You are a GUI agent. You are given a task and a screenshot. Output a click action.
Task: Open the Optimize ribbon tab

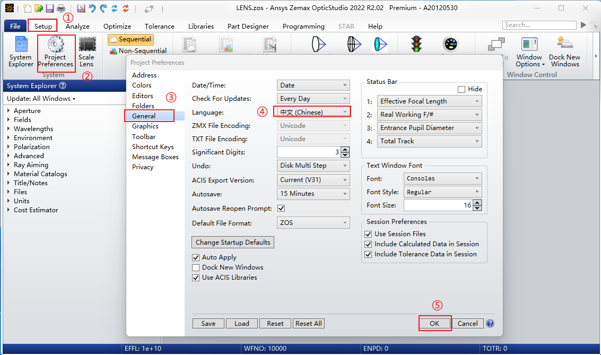tap(117, 26)
